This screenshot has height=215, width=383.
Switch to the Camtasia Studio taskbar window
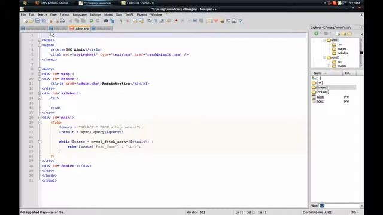[139, 3]
